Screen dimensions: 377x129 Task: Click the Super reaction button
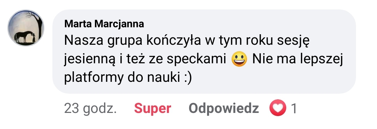click(x=153, y=108)
